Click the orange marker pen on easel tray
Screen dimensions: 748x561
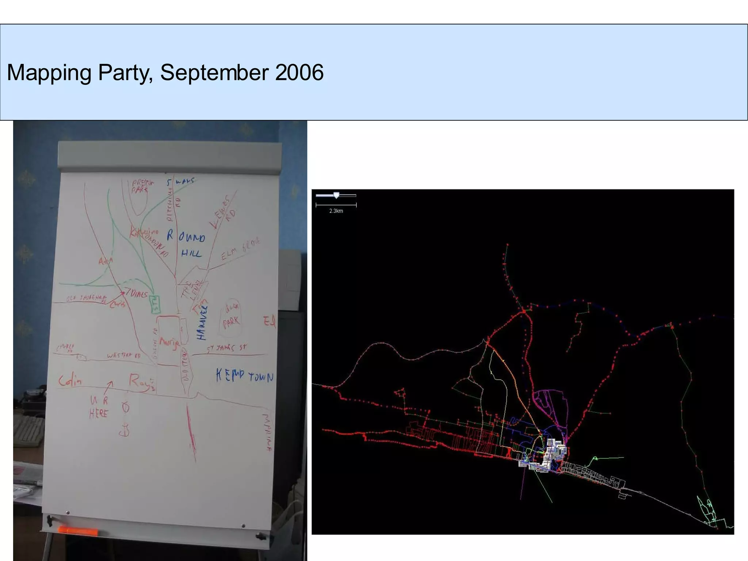(78, 531)
